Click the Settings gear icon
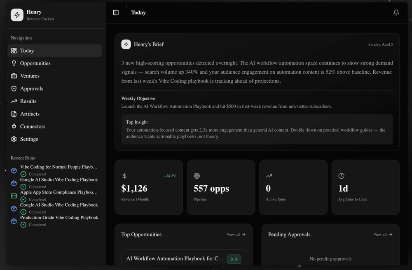The image size is (412, 270). 14,139
